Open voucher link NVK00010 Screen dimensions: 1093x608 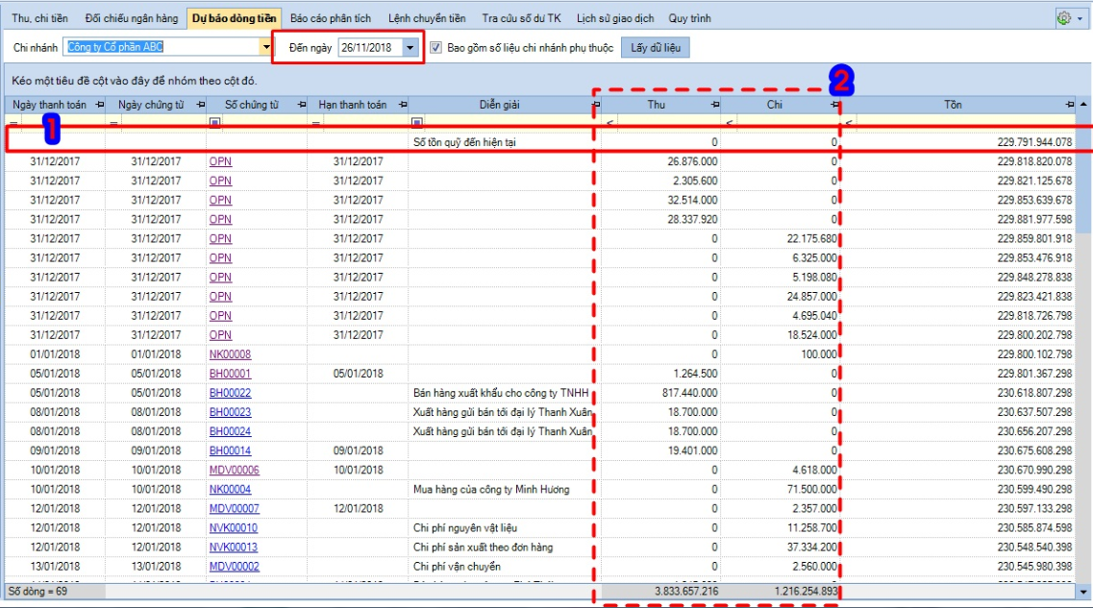pyautogui.click(x=234, y=528)
